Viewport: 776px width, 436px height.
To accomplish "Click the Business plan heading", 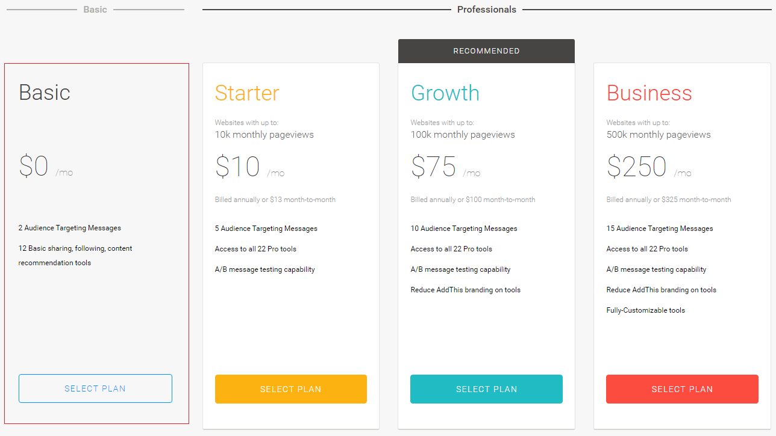I will coord(649,93).
